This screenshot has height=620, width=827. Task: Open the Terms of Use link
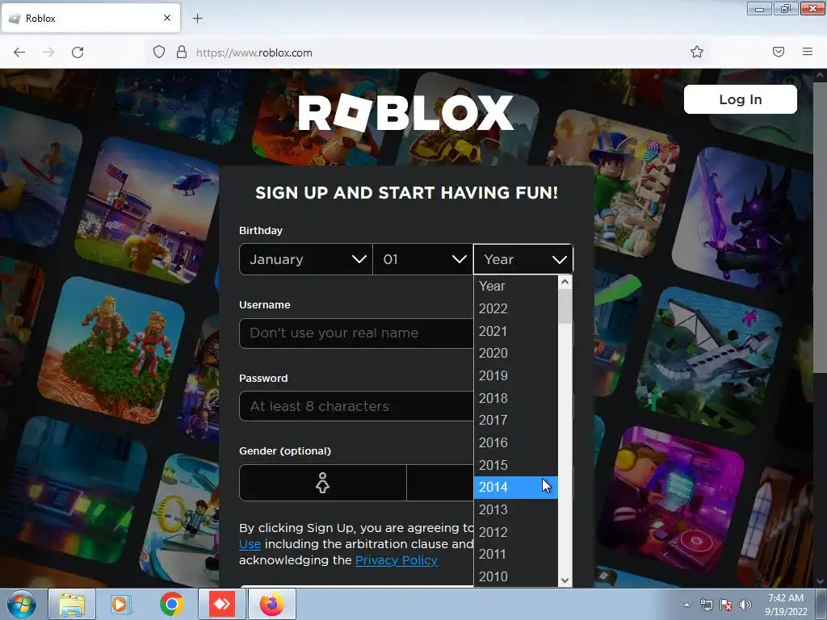tap(250, 544)
